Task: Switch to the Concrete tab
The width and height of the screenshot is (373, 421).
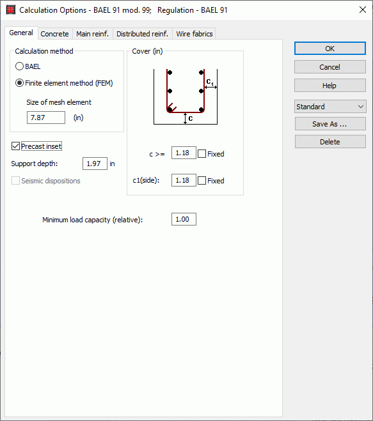Action: 55,34
